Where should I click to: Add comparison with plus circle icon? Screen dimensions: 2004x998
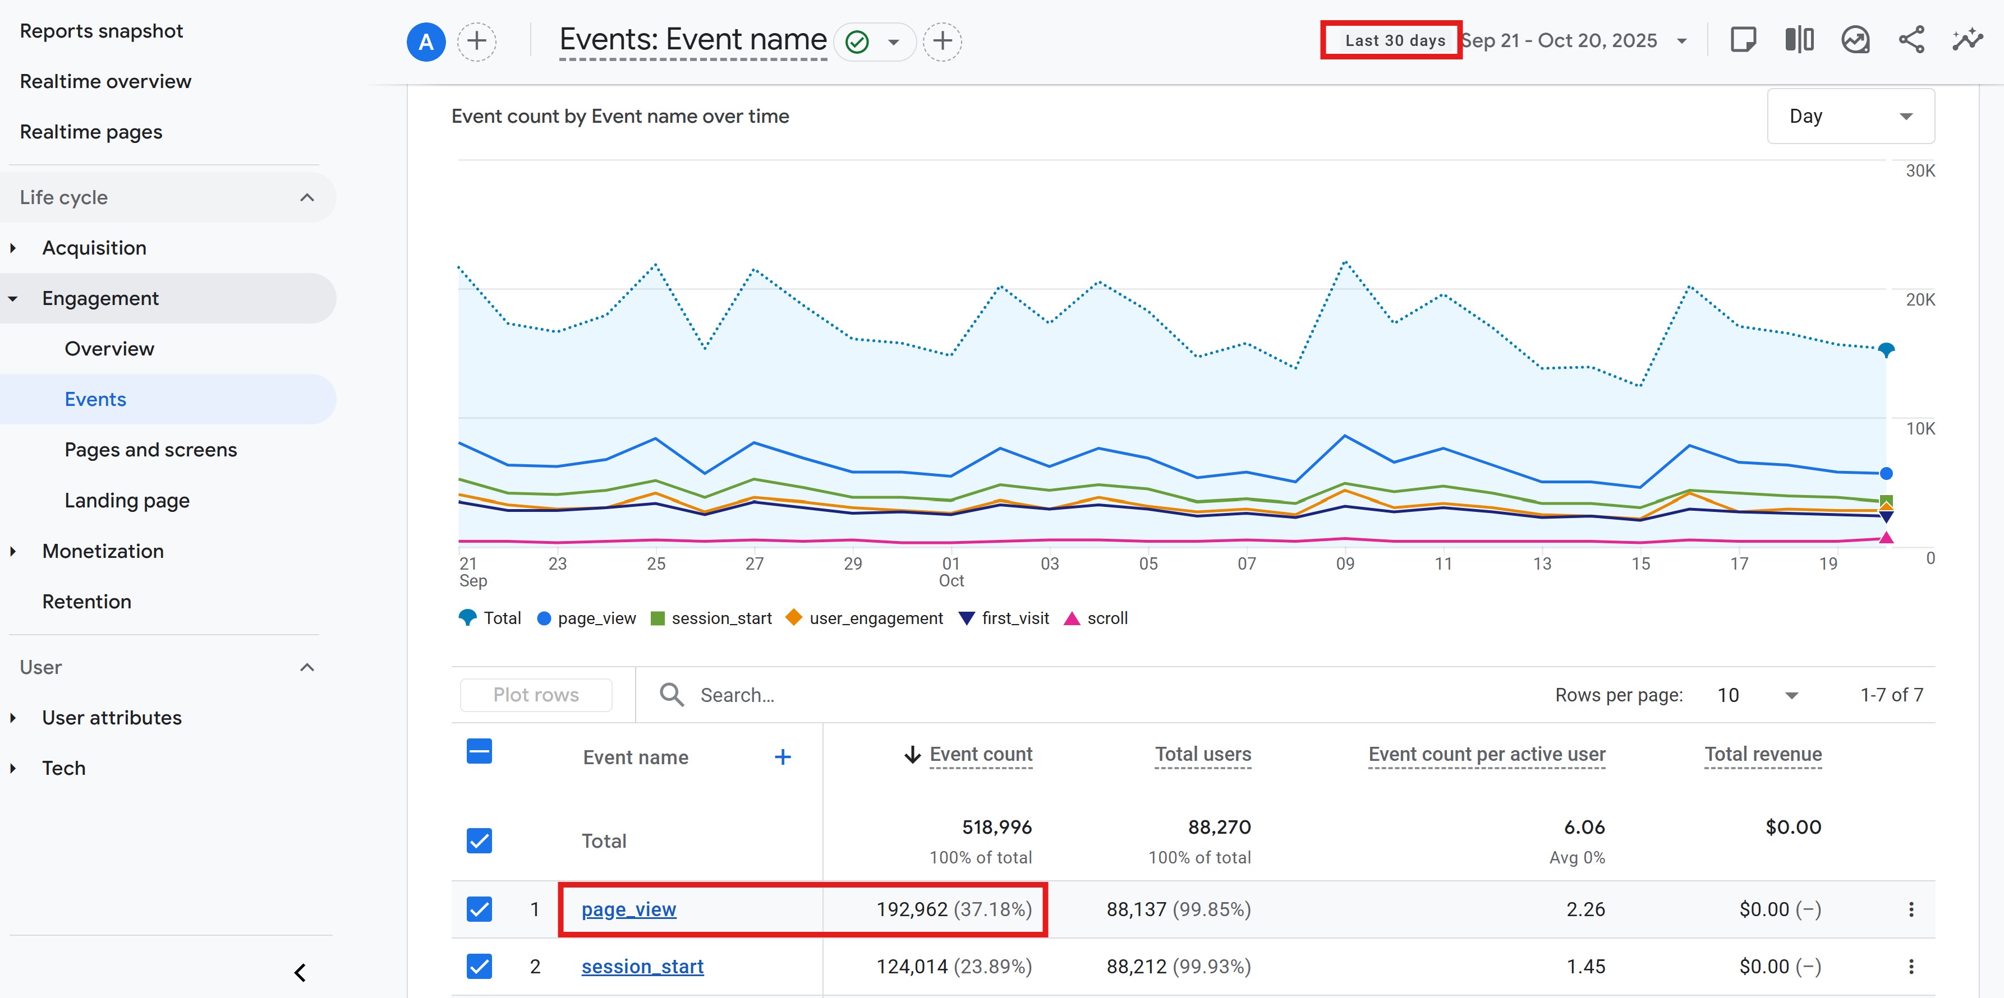coord(477,41)
